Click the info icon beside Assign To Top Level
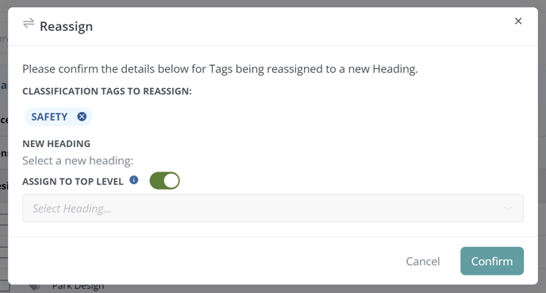The height and width of the screenshot is (293, 546). 133,180
